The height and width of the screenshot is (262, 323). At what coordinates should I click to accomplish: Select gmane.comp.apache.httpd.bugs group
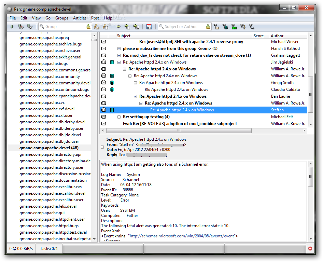(49, 226)
